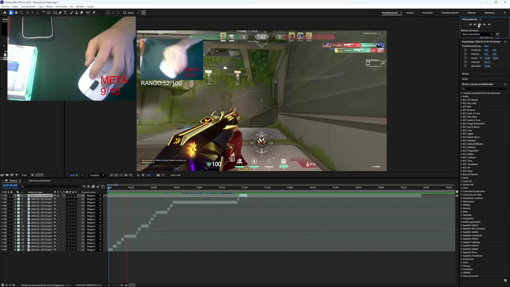This screenshot has height=287, width=510.
Task: Expand layer 2 properties
Action: click(x=15, y=199)
